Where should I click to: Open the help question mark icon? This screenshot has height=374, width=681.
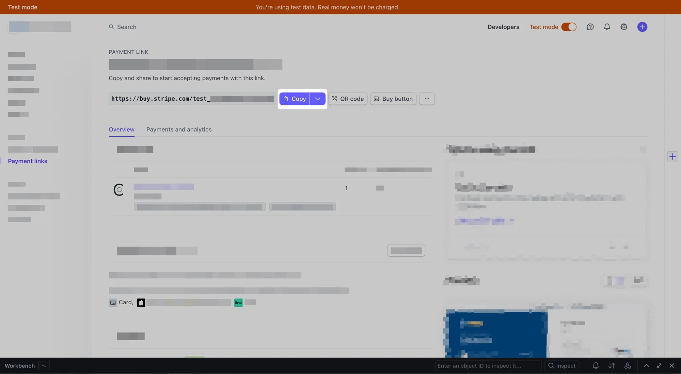tap(590, 27)
